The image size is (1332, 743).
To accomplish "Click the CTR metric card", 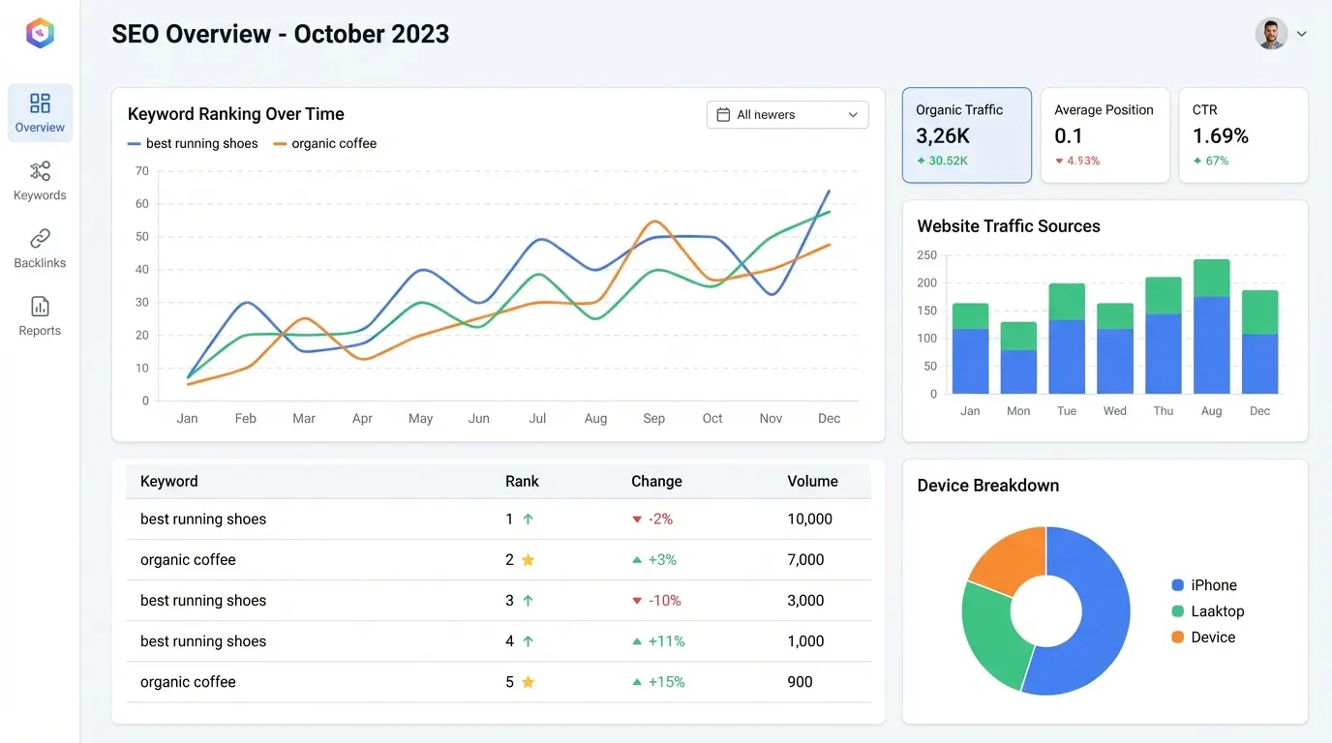I will point(1243,135).
